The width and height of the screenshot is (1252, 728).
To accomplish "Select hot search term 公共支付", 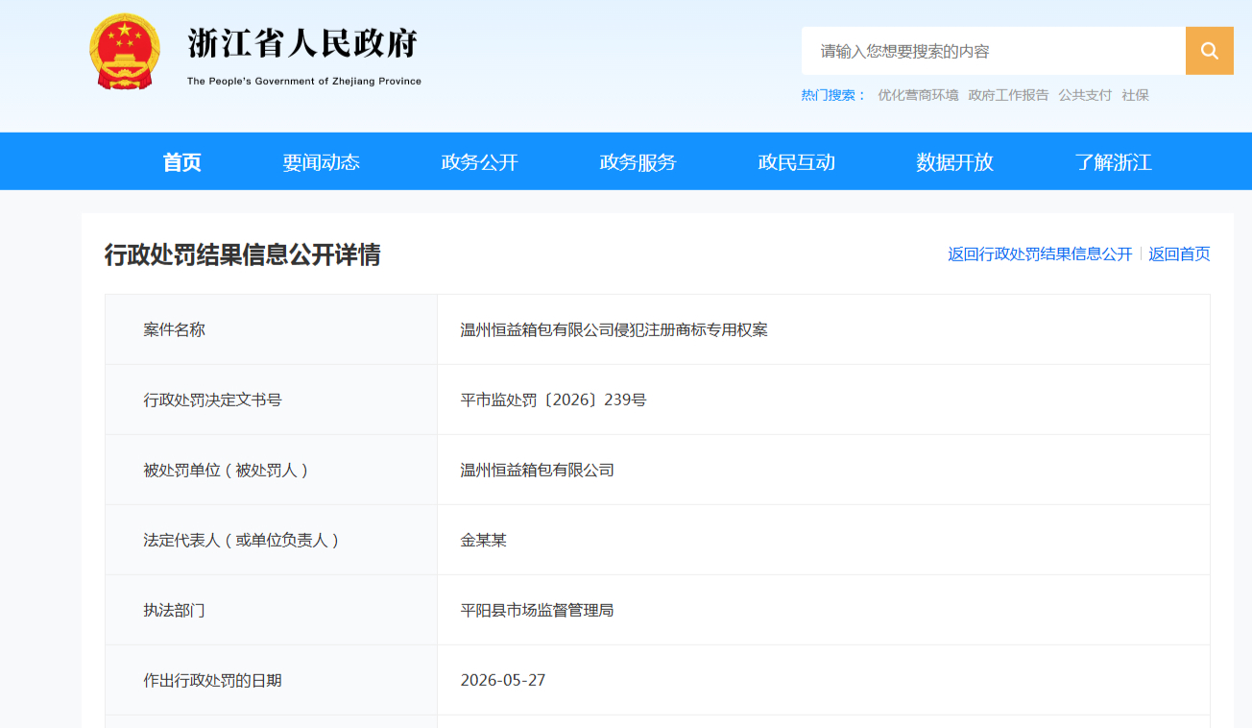I will point(1085,95).
